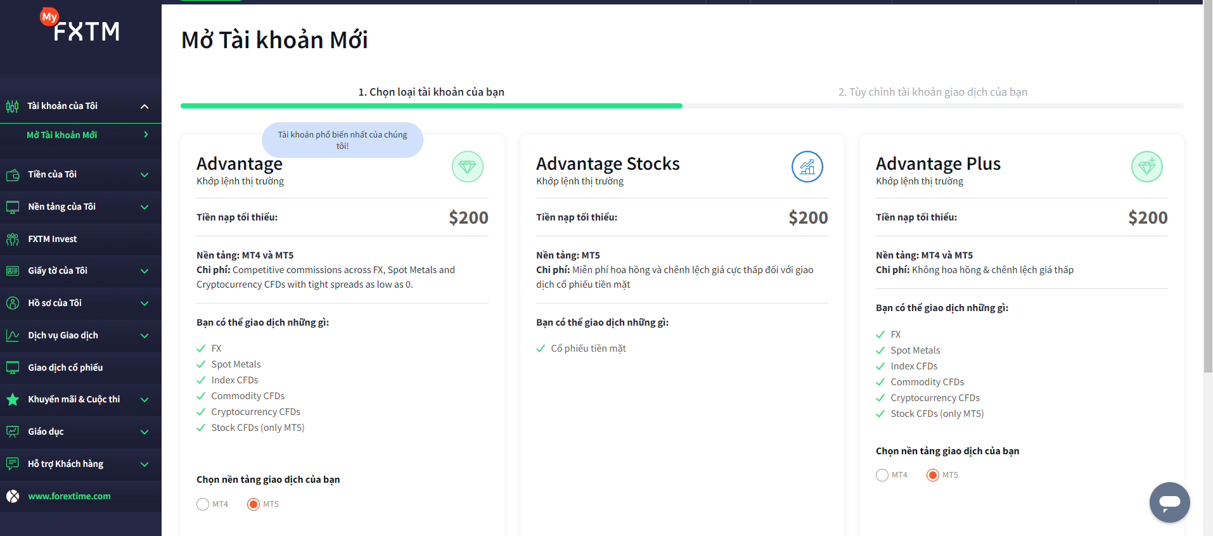The width and height of the screenshot is (1213, 536).
Task: Expand the Dịch vụ Giao dịch chevron
Action: [x=144, y=336]
